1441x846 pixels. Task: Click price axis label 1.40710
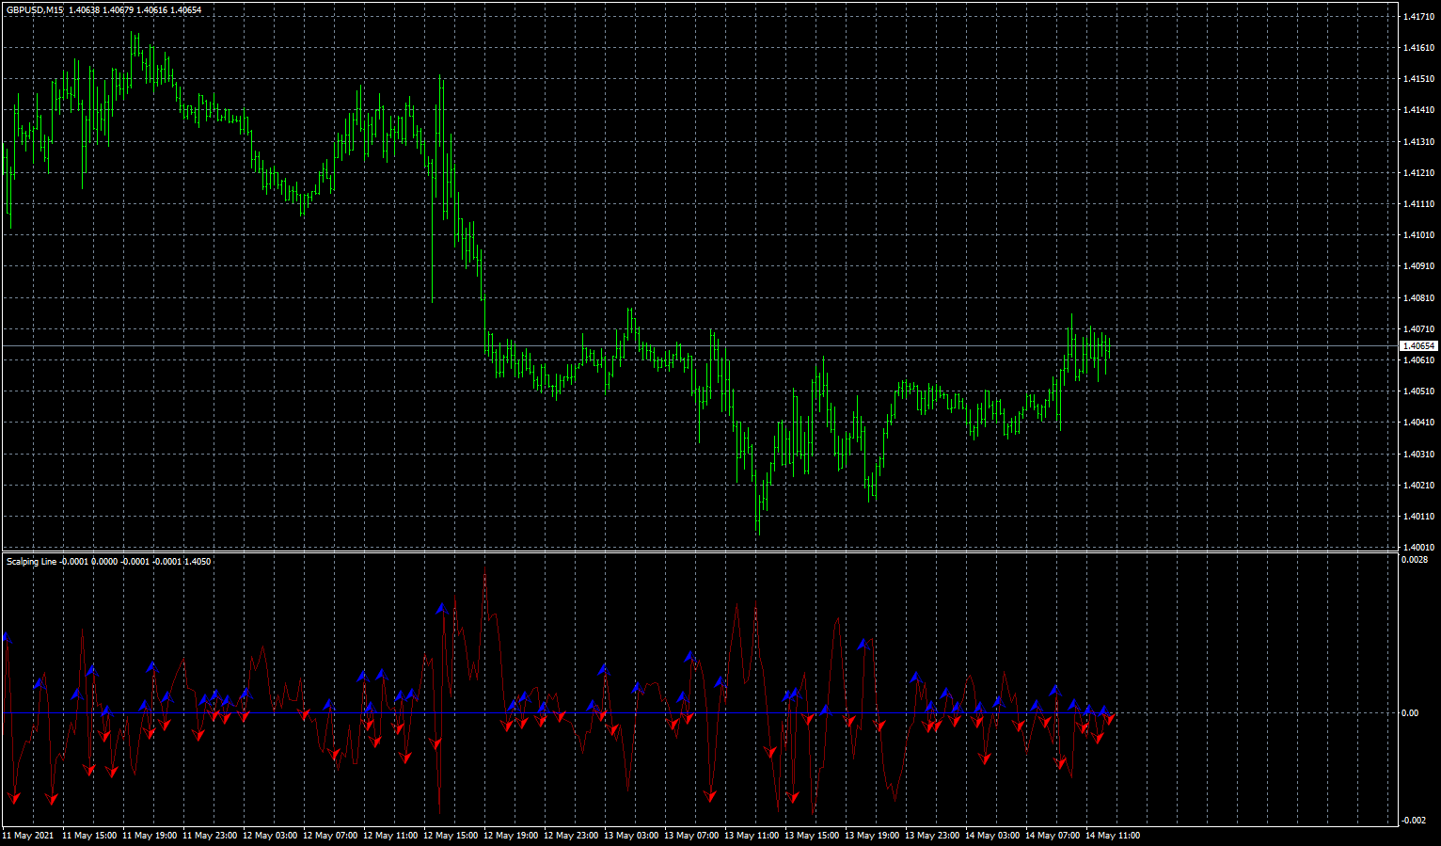pyautogui.click(x=1418, y=329)
